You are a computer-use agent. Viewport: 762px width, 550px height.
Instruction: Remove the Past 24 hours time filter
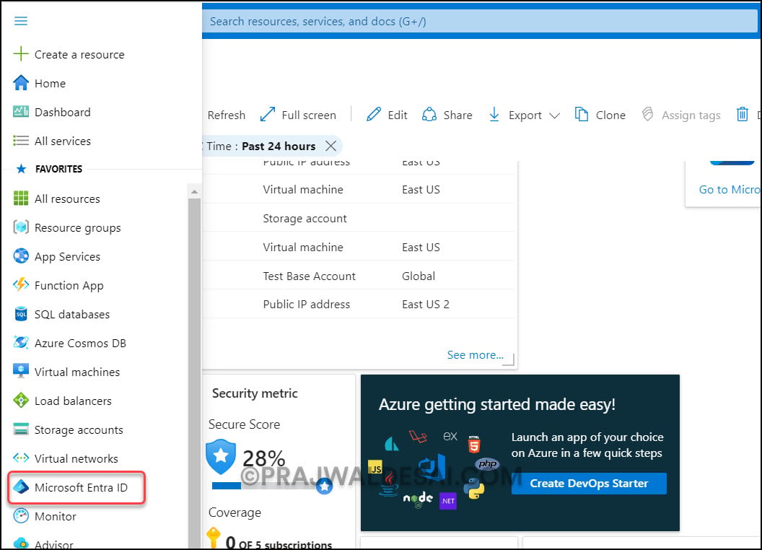pyautogui.click(x=331, y=146)
